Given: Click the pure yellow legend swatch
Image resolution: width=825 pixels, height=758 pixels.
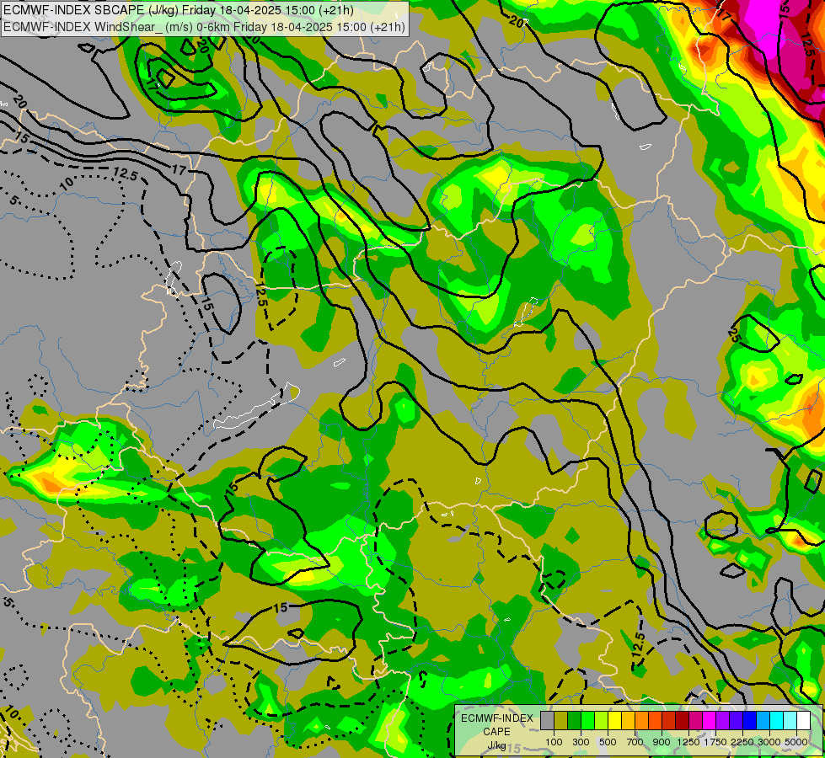Looking at the screenshot, I should pyautogui.click(x=614, y=721).
